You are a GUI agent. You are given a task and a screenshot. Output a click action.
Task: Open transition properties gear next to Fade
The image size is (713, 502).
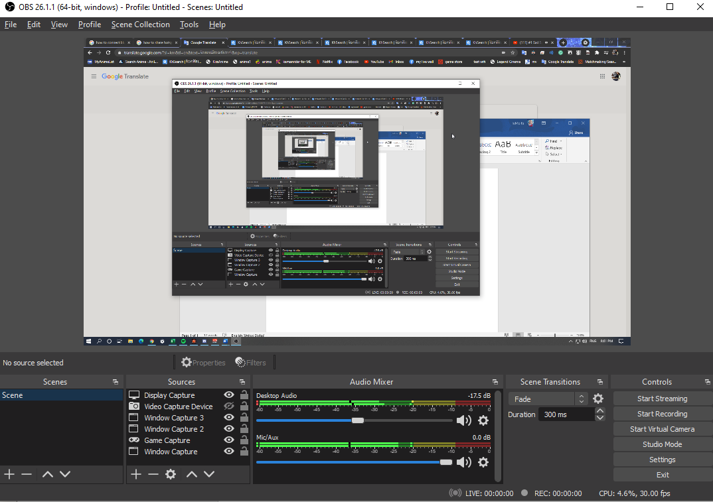(x=598, y=399)
